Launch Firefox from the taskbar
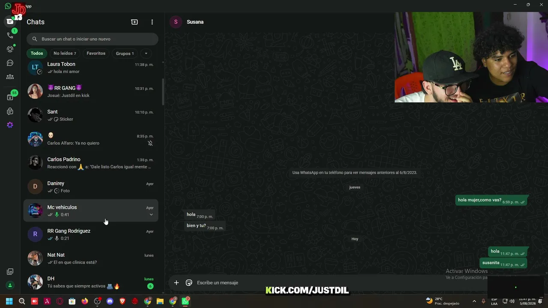Image resolution: width=548 pixels, height=308 pixels. pyautogui.click(x=85, y=301)
